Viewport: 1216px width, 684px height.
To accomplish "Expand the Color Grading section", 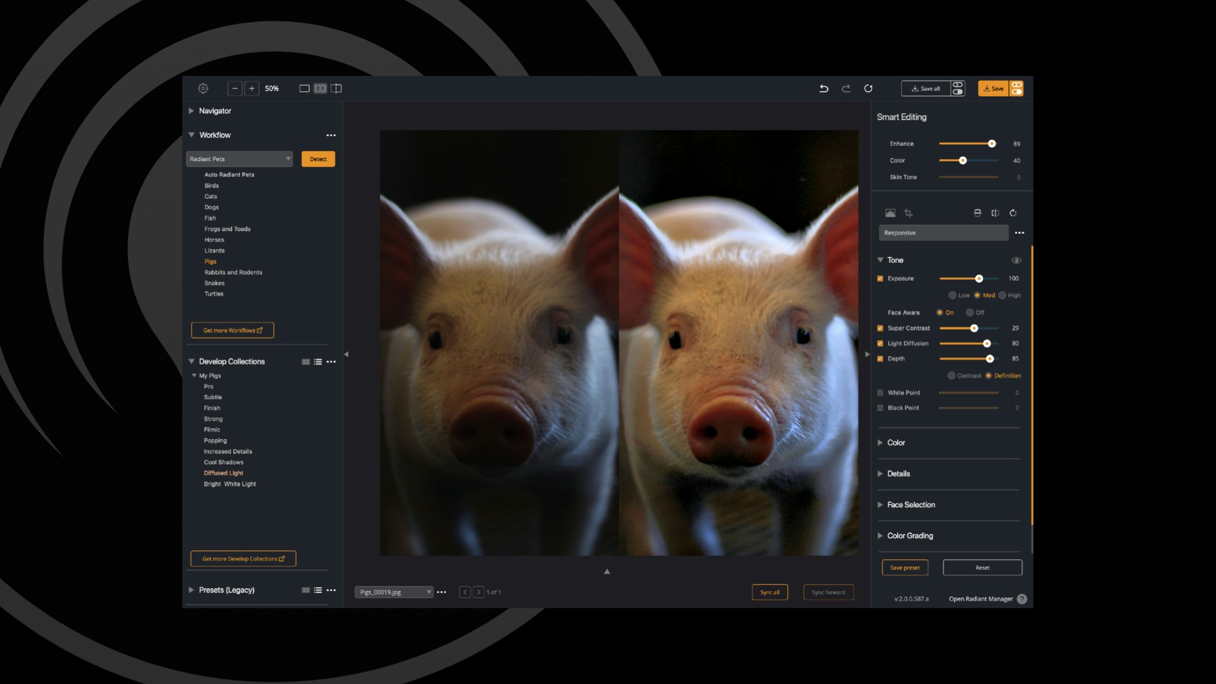I will tap(880, 536).
